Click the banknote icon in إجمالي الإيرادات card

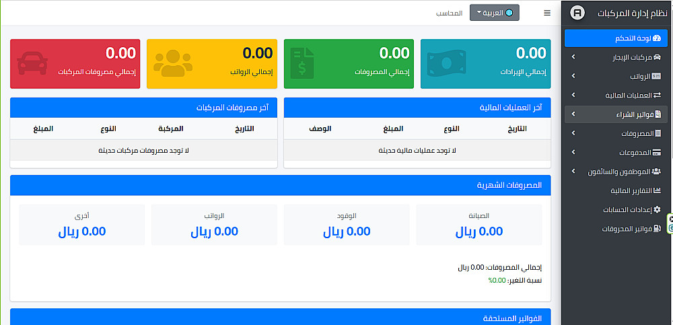click(x=446, y=63)
